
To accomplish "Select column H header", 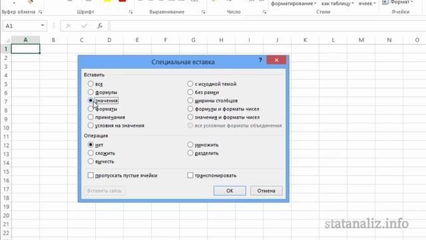I will pyautogui.click(x=222, y=40).
